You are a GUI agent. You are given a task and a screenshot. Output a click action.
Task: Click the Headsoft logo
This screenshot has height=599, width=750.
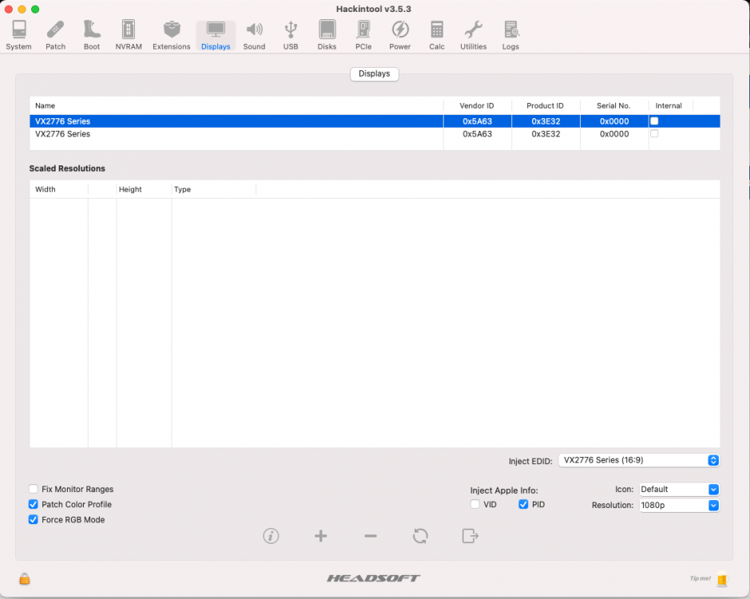[374, 578]
